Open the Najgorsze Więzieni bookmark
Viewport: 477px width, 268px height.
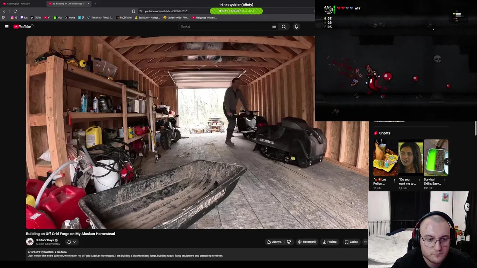tap(204, 17)
